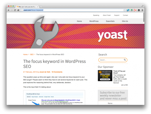Image resolution: width=151 pixels, height=114 pixels.
Task: Open the Support link
Action: point(117,15)
